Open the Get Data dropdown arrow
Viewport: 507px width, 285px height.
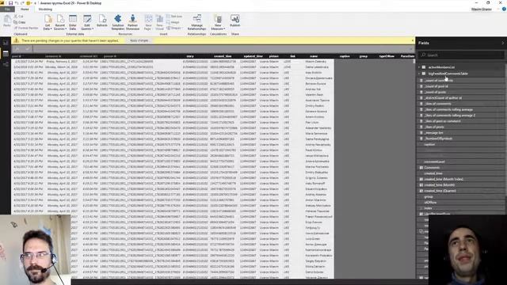pyautogui.click(x=51, y=29)
